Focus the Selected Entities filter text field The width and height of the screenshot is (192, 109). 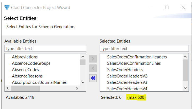[144, 48]
